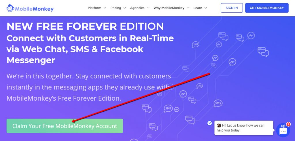Click the red notification badge on chat
The image size is (295, 141).
(x=288, y=124)
